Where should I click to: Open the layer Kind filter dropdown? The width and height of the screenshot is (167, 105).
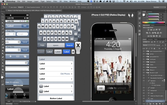click(146, 42)
